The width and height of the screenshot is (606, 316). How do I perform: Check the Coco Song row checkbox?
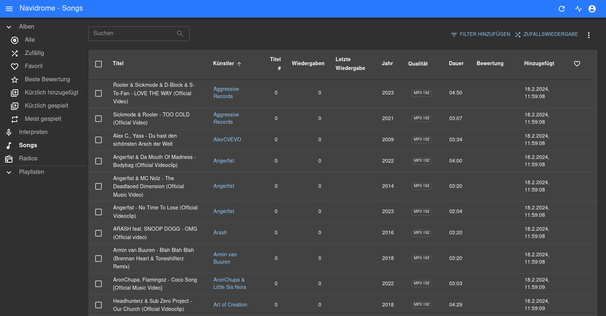98,284
